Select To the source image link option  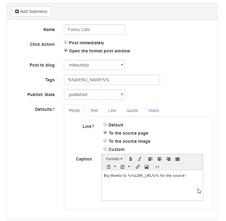105,141
